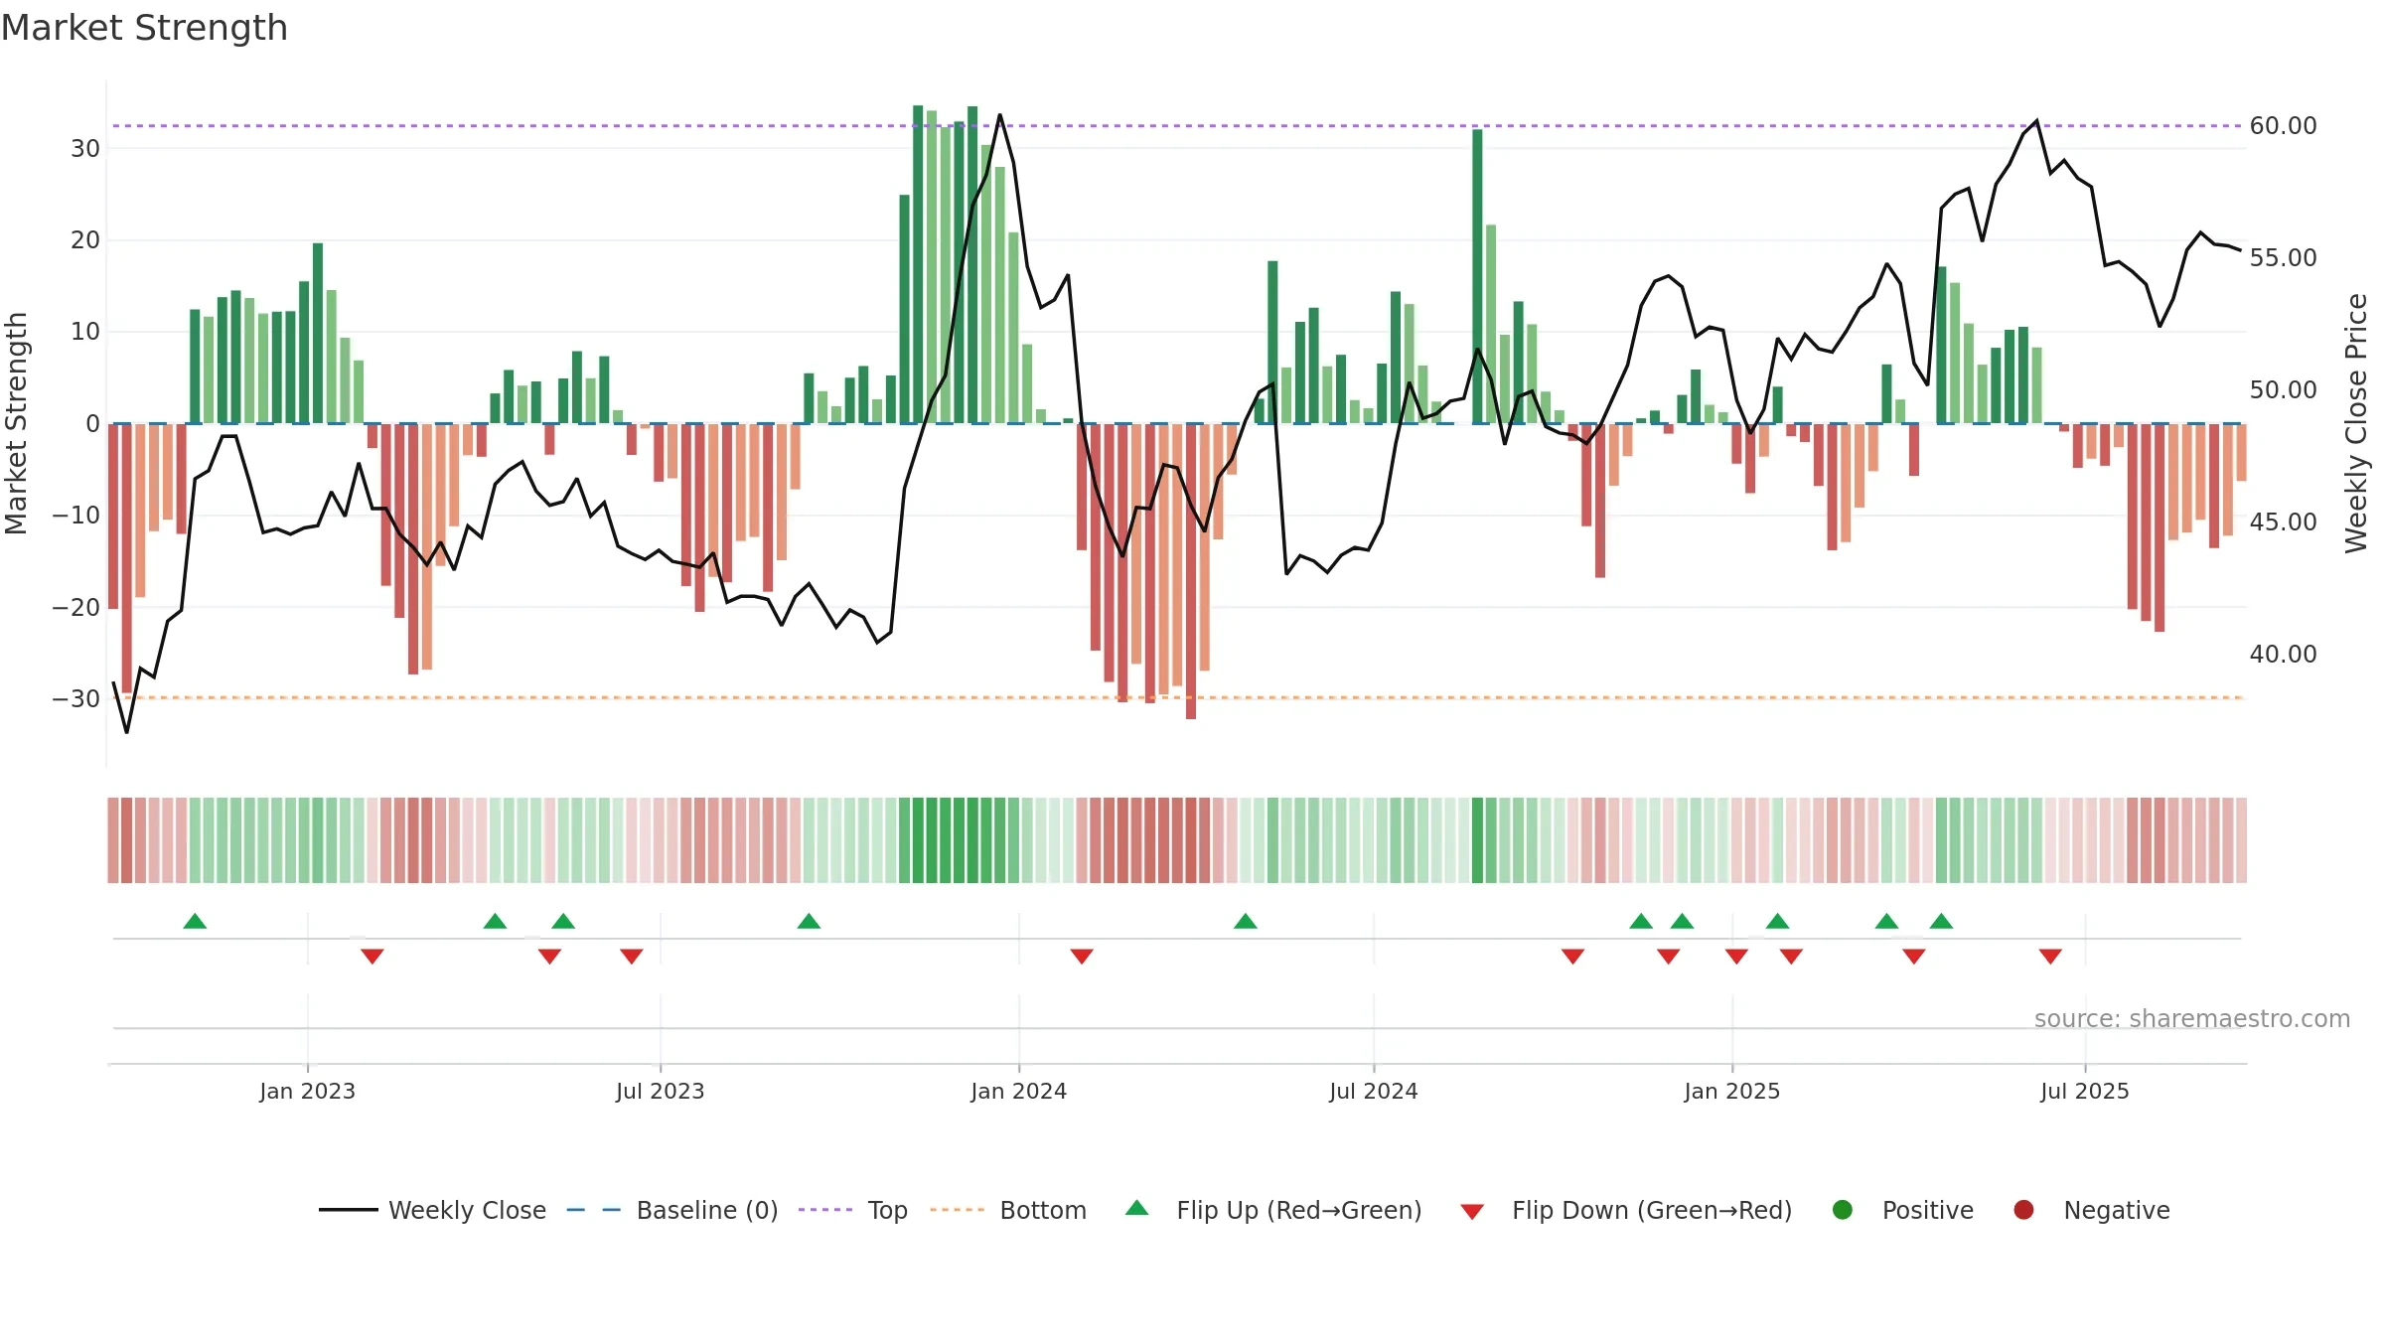Viewport: 2384px width, 1341px height.
Task: Click the Jan 2023 x-axis label
Action: coord(307,1091)
